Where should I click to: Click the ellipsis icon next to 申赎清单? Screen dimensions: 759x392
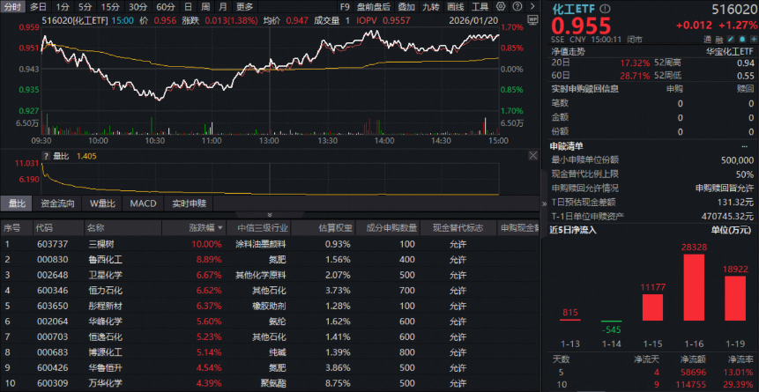coord(748,145)
